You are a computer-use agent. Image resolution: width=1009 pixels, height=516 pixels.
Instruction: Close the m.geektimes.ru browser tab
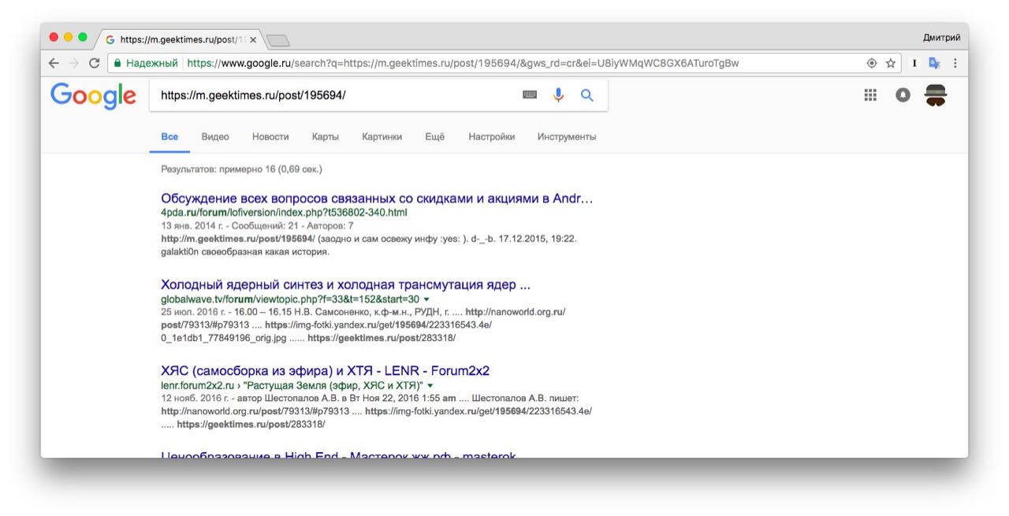(x=252, y=39)
